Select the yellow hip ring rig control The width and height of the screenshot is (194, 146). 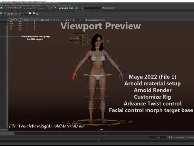click(x=97, y=75)
